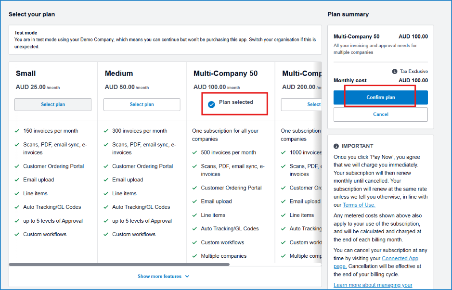Image resolution: width=452 pixels, height=290 pixels.
Task: Click the blue Plan selected checkmark icon
Action: [x=211, y=104]
